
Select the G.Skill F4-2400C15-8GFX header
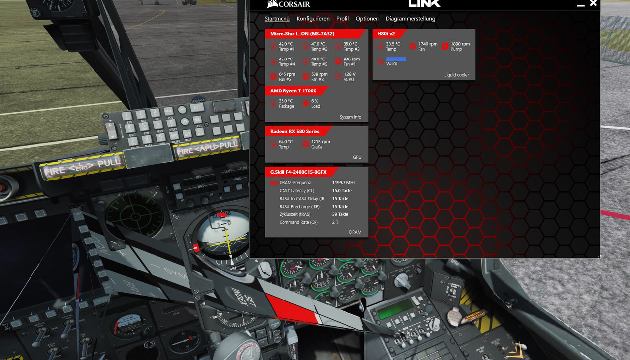302,172
